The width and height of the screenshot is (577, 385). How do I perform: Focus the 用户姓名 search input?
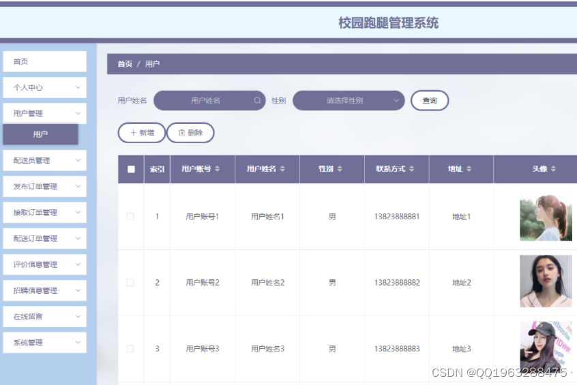(209, 100)
